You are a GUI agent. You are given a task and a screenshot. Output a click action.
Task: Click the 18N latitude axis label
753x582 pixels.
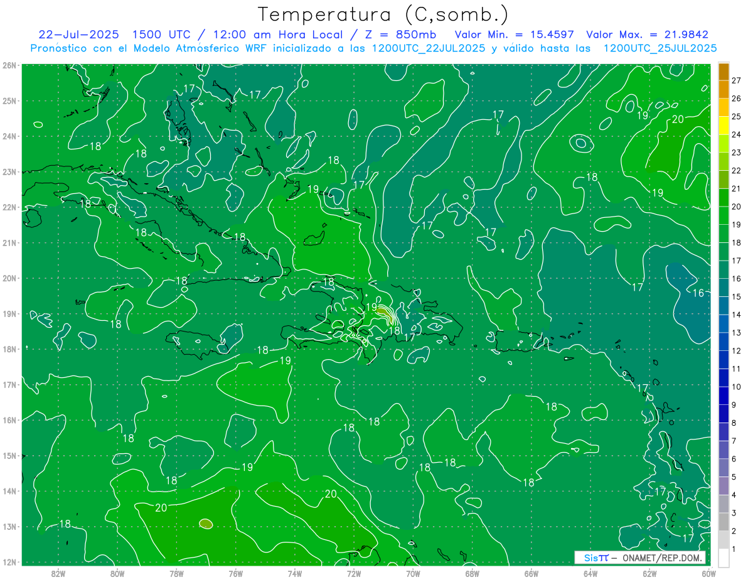[x=9, y=349]
